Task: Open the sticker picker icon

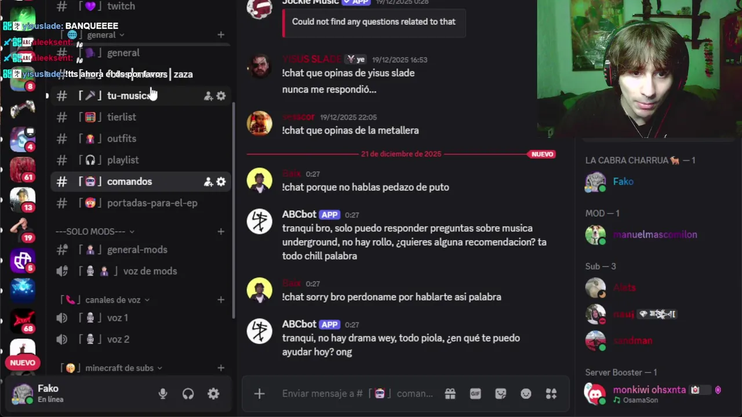Action: coord(501,394)
